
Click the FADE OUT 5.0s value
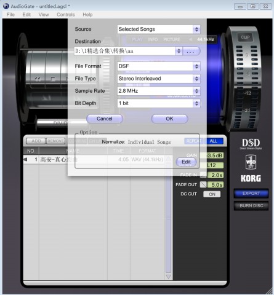coord(216,185)
